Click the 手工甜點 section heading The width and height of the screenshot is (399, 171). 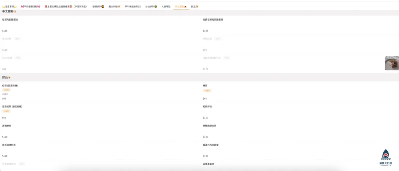(x=9, y=11)
